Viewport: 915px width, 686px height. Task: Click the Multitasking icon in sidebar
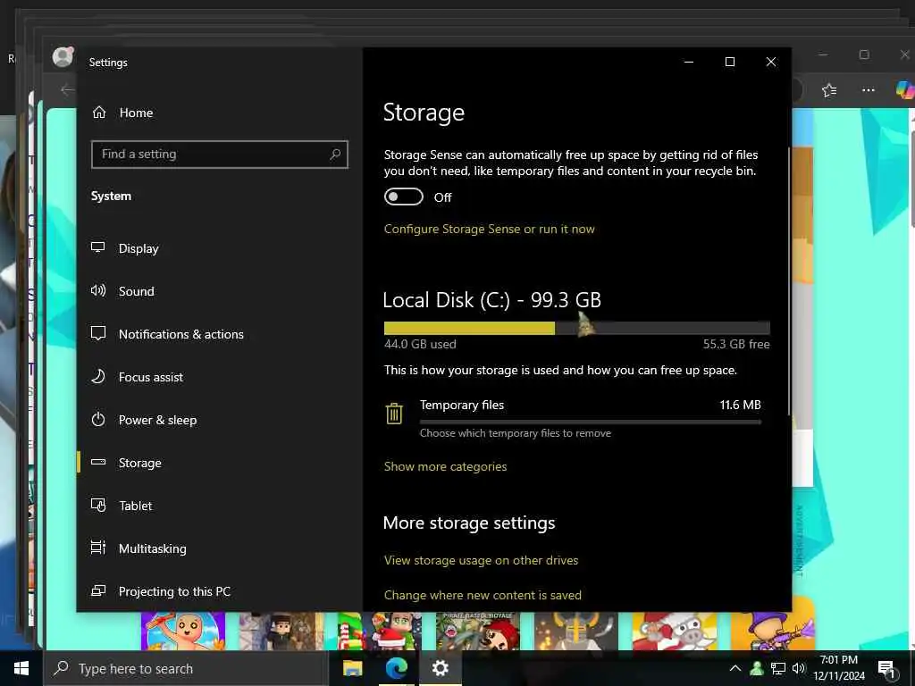coord(98,548)
